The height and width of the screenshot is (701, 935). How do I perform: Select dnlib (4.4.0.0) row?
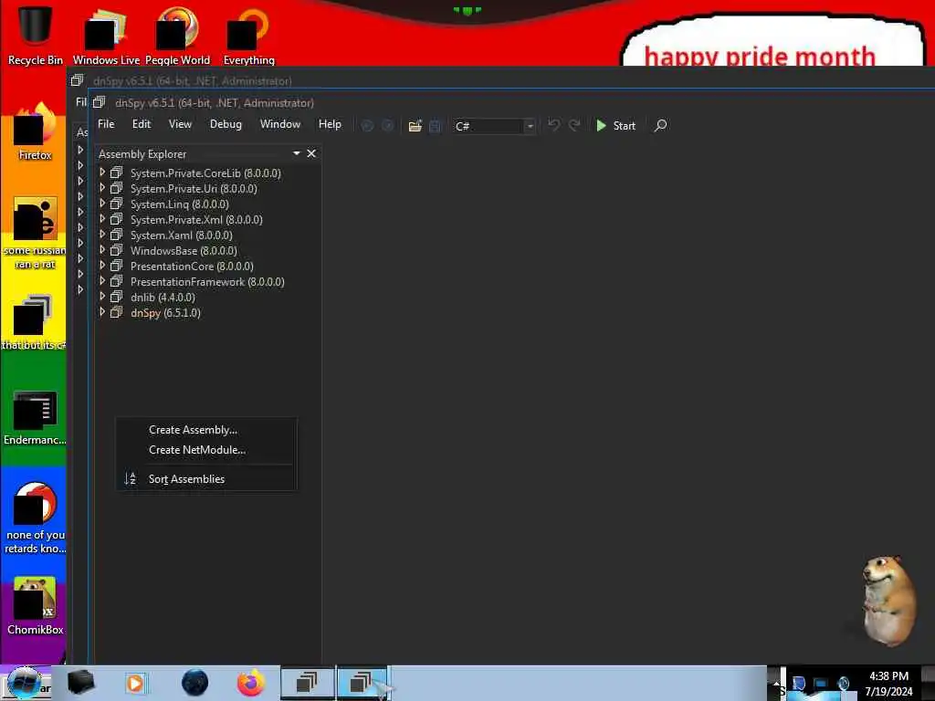coord(163,297)
